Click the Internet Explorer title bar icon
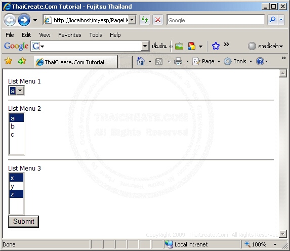This screenshot has height=251, width=290. 7,7
